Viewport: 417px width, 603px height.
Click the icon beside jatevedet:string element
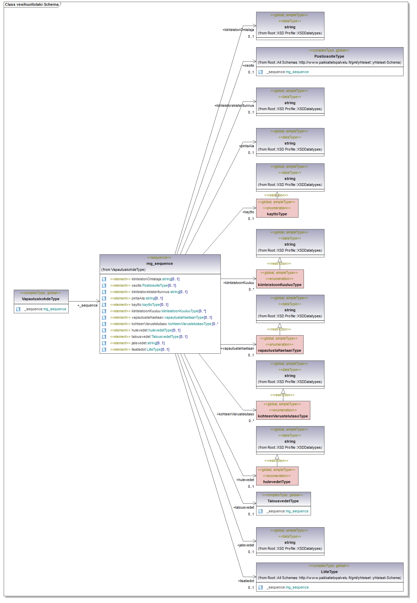[104, 343]
